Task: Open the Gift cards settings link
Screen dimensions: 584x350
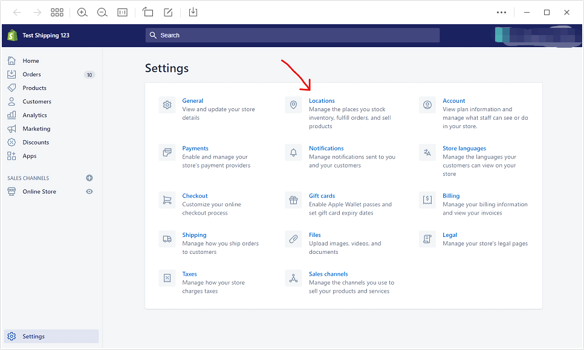Action: pyautogui.click(x=322, y=195)
